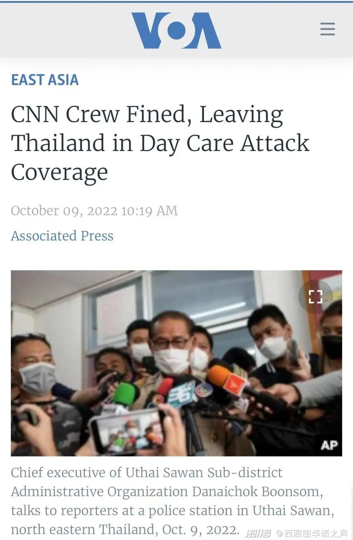353x540 pixels.
Task: Click the photo caption about Danaichok Boonsom
Action: pyautogui.click(x=173, y=501)
